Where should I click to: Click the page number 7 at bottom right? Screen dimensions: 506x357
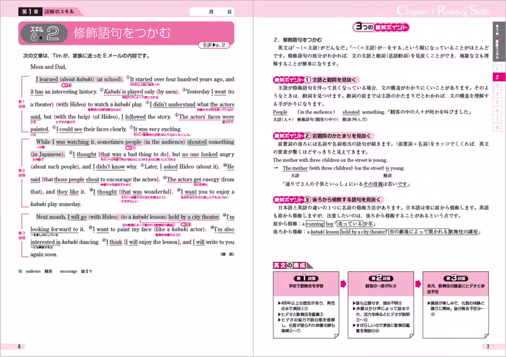(487, 346)
